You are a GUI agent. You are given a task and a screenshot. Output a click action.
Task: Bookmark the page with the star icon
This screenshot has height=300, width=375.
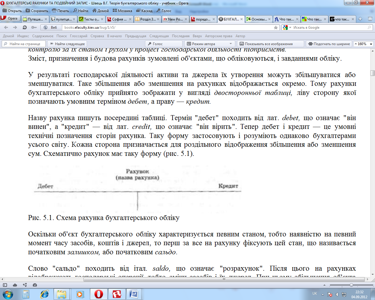coord(276,27)
